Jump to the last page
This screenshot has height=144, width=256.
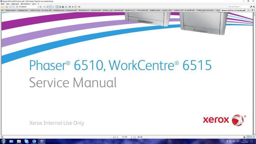click(135, 137)
